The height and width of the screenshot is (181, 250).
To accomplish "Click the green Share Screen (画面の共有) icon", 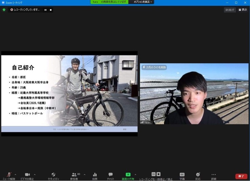I will 128,175.
